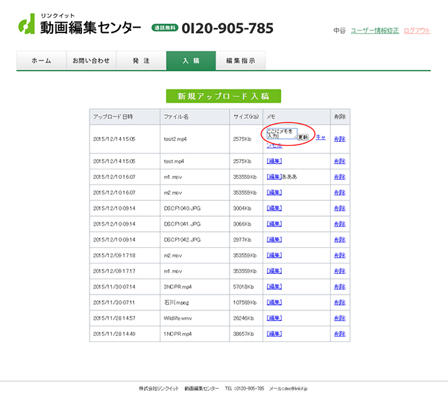Click the 新規アップロード入稿 button

[x=223, y=96]
